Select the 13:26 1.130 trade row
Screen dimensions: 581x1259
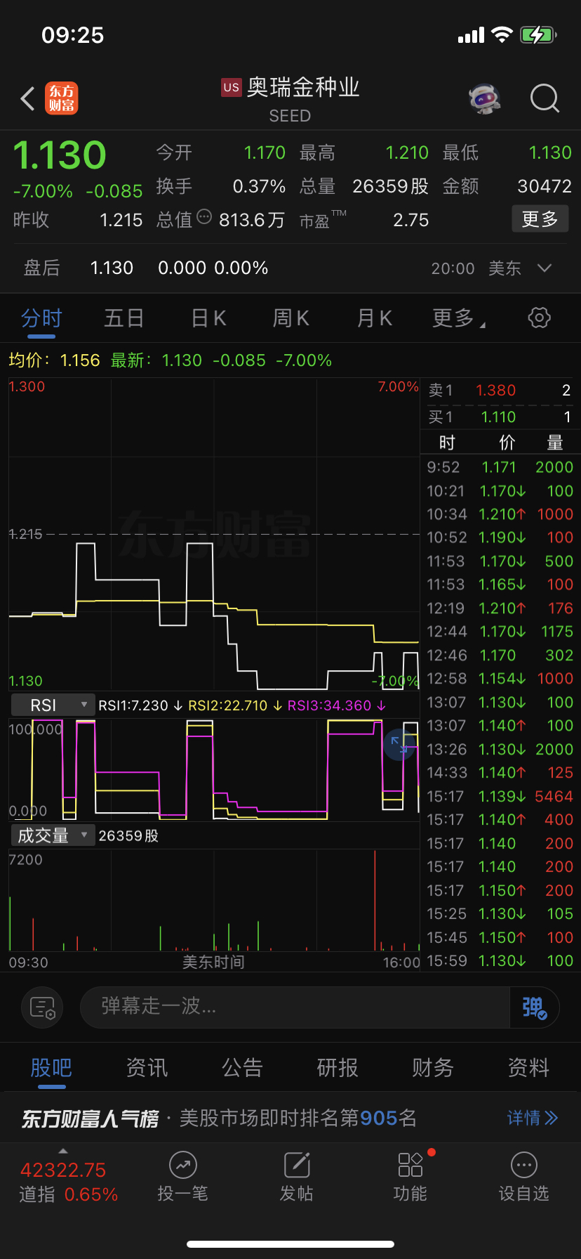500,750
